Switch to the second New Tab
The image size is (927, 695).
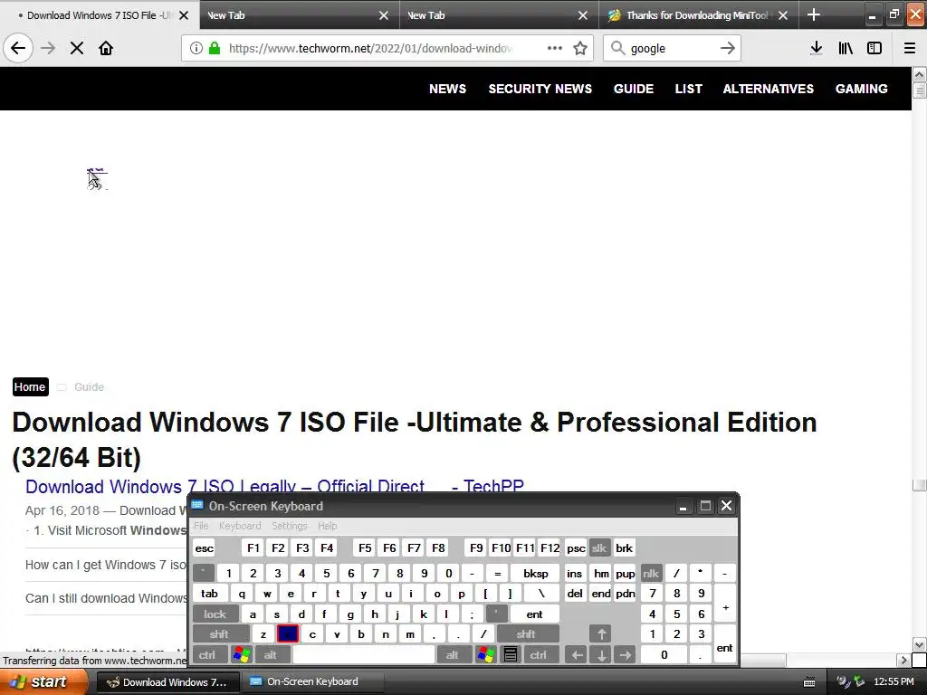click(499, 15)
